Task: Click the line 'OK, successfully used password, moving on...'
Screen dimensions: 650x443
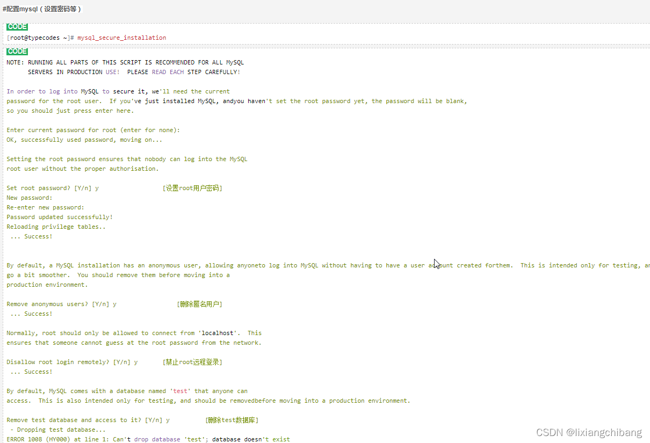Action: tap(84, 140)
